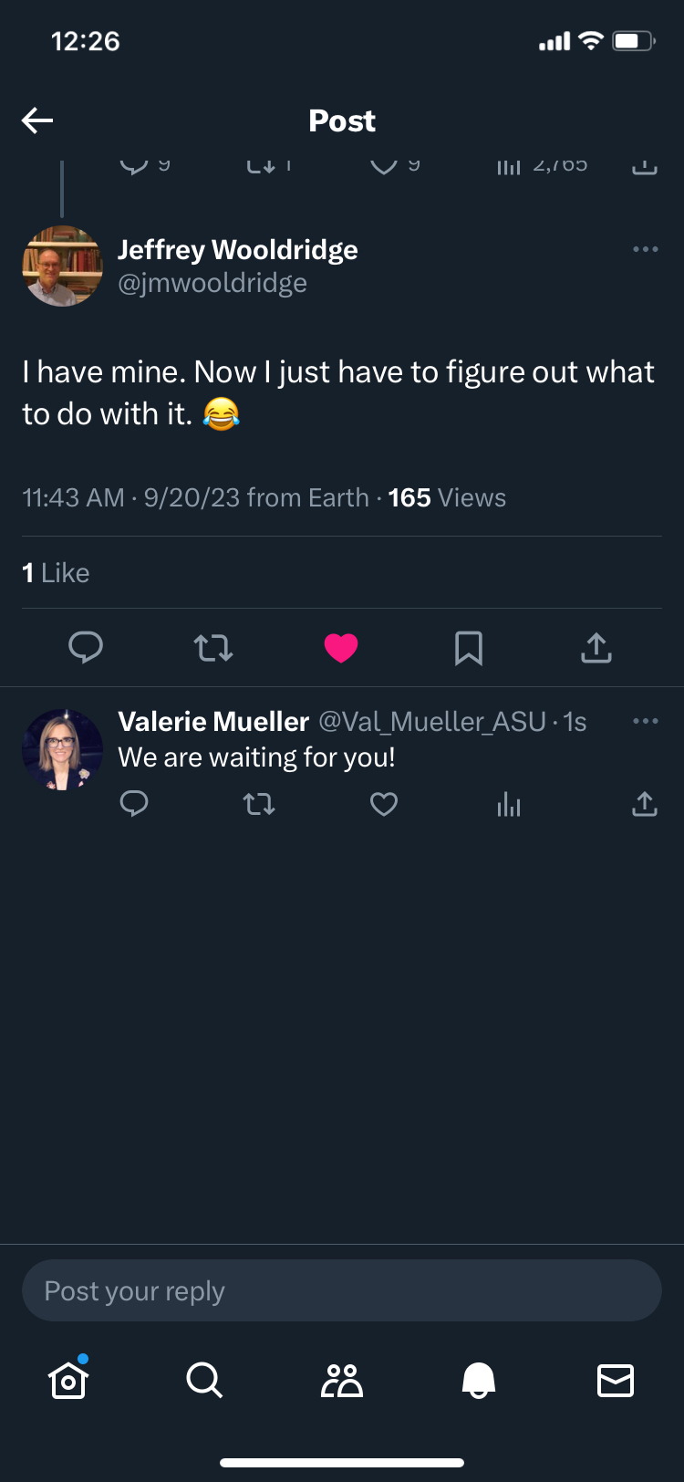Open the Notifications bell tab
This screenshot has height=1482, width=684.
479,1380
